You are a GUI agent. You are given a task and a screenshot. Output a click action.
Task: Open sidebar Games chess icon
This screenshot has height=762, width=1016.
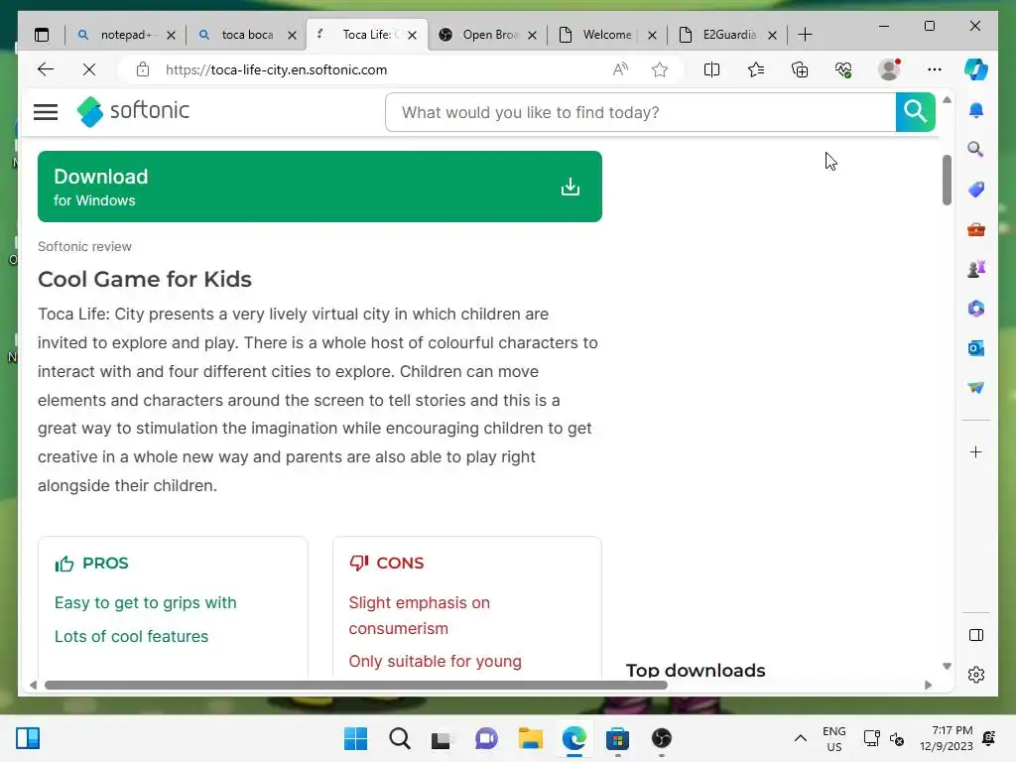click(976, 269)
